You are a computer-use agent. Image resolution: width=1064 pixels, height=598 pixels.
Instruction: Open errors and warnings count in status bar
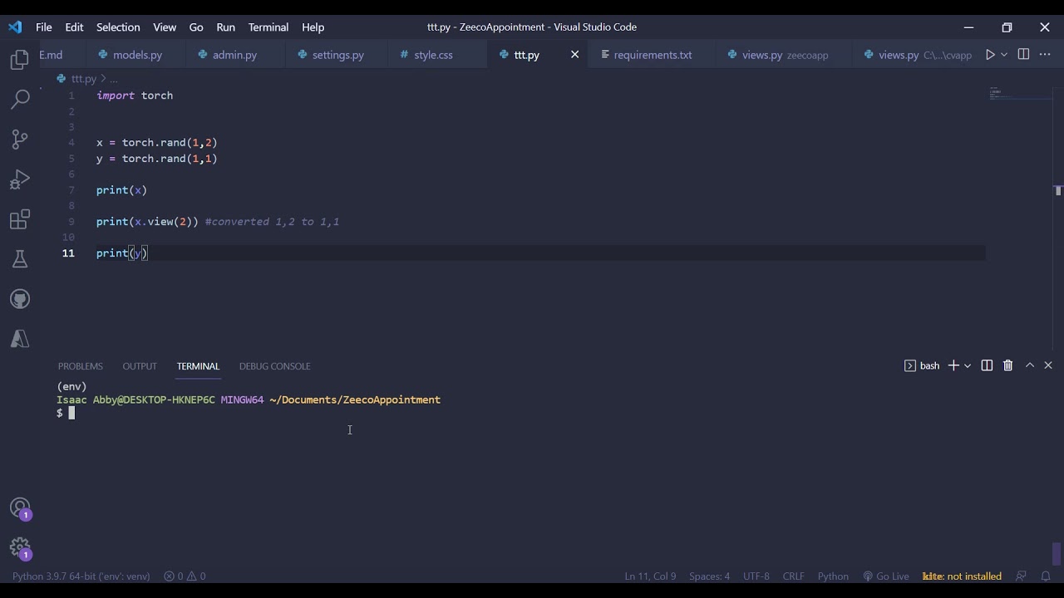pos(185,576)
